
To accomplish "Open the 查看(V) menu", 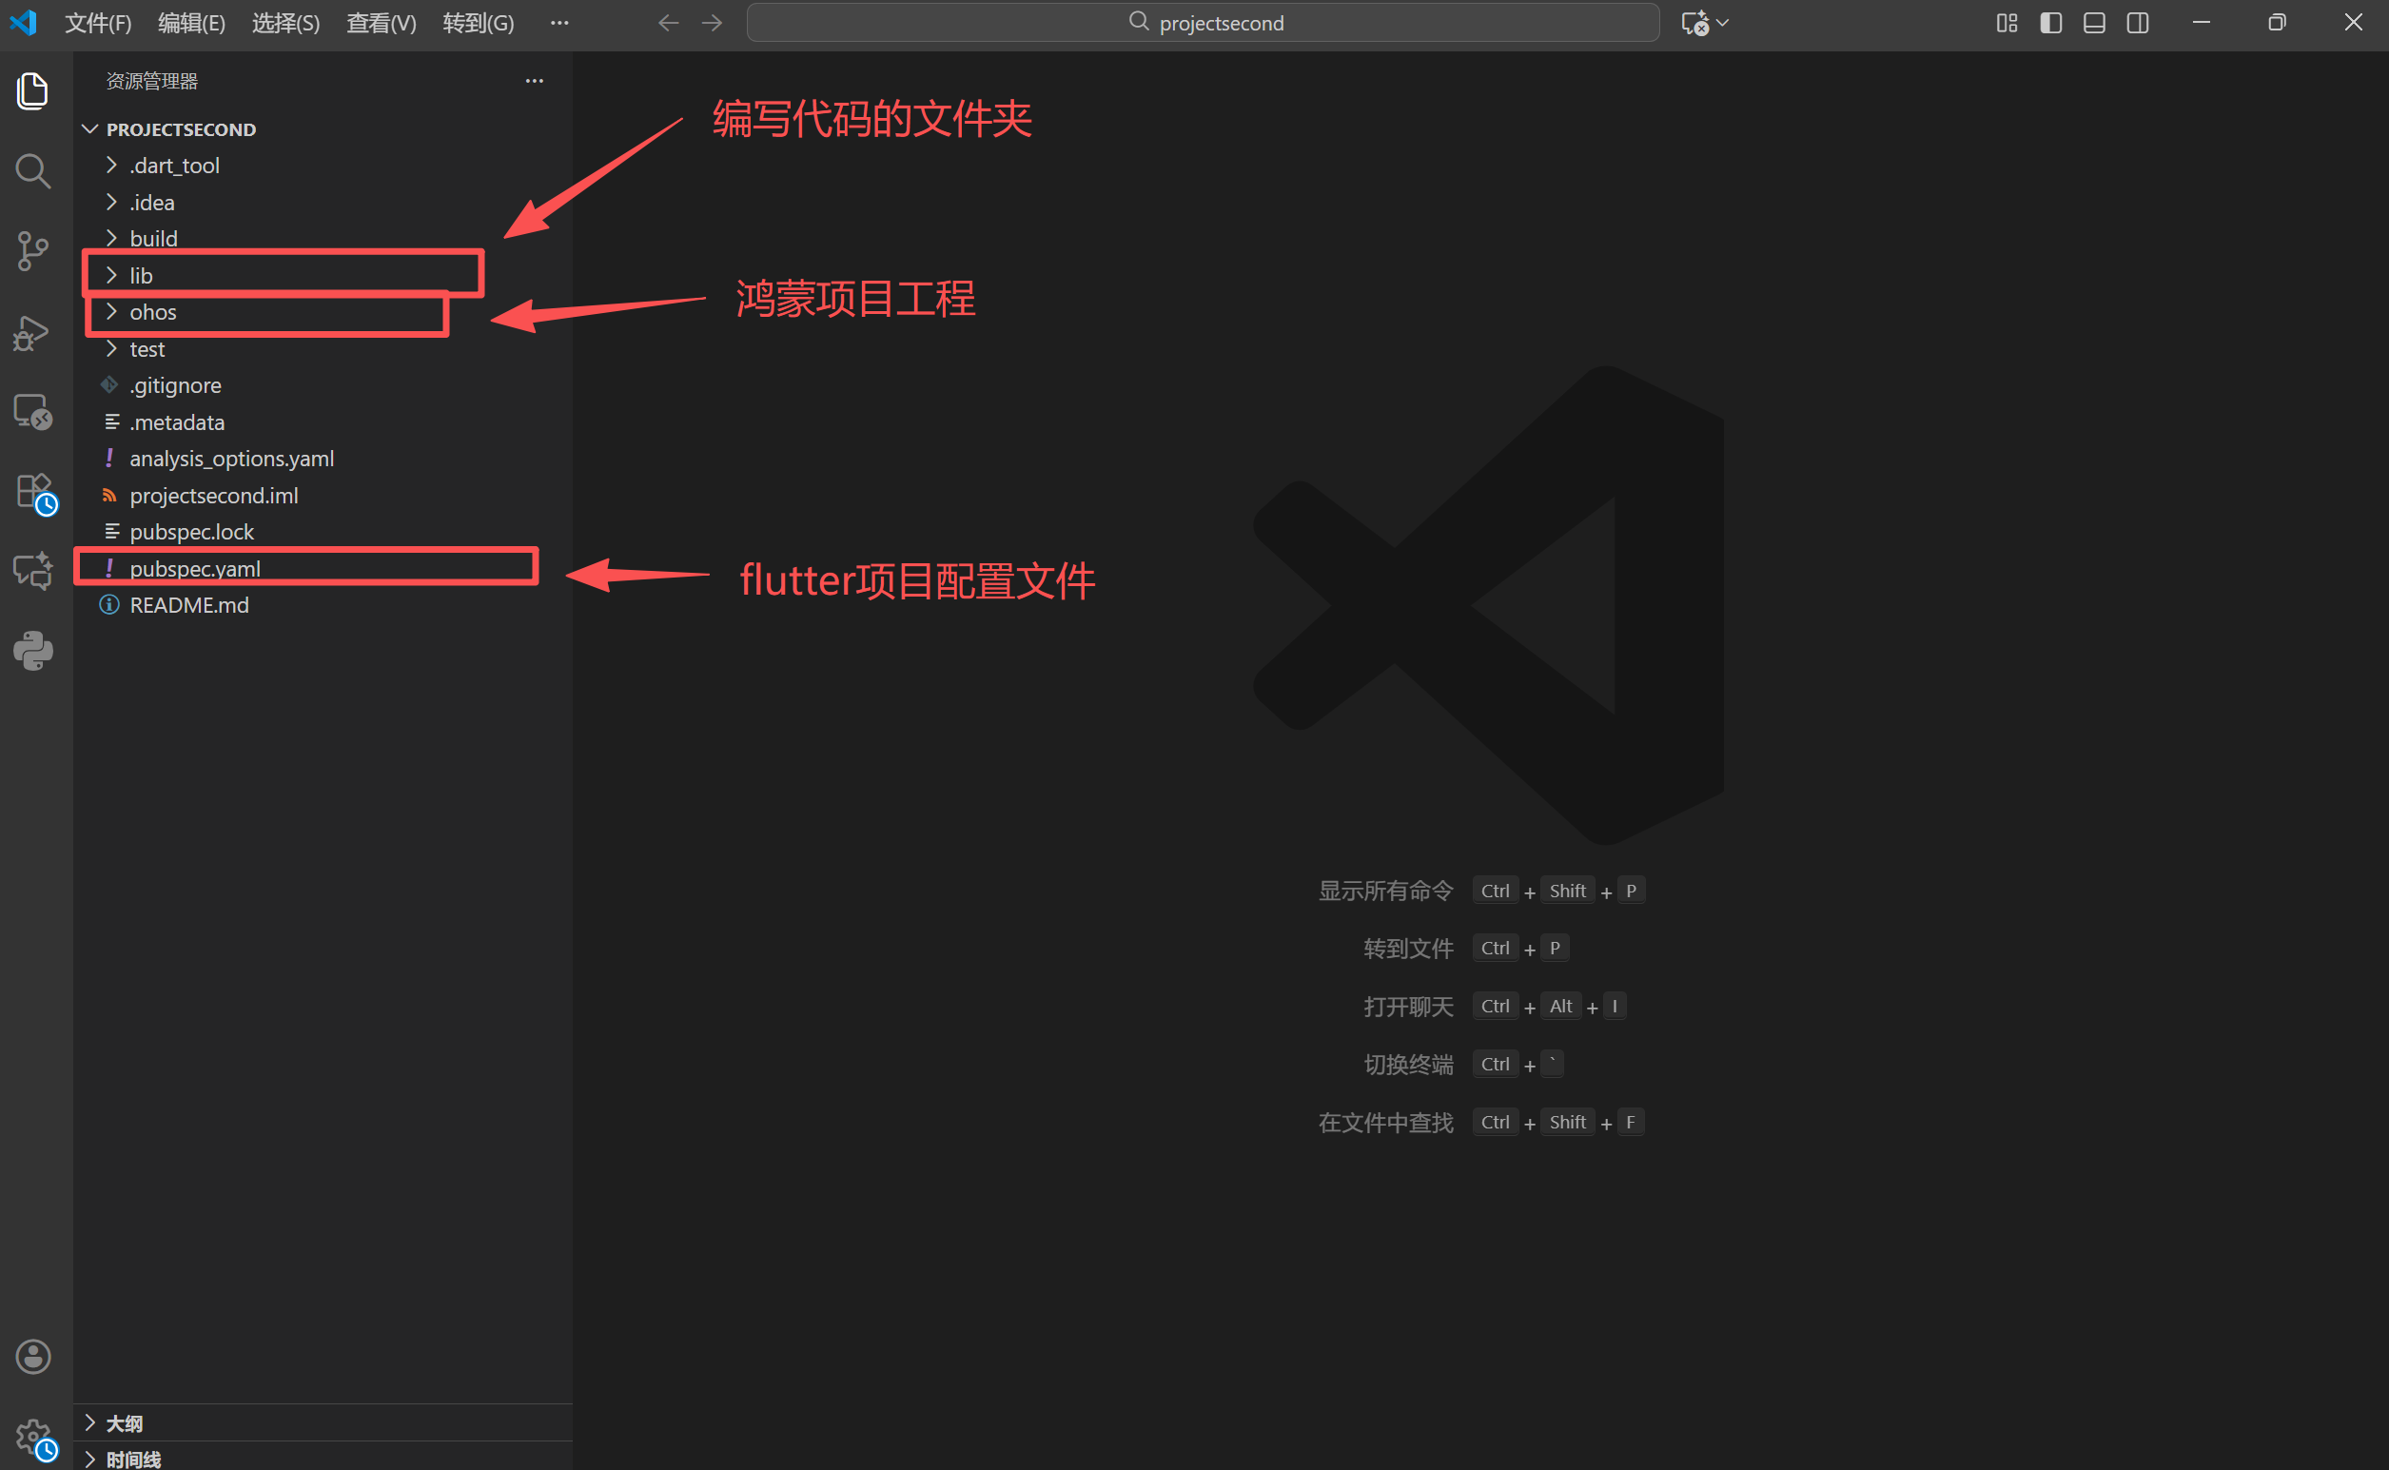I will [381, 23].
